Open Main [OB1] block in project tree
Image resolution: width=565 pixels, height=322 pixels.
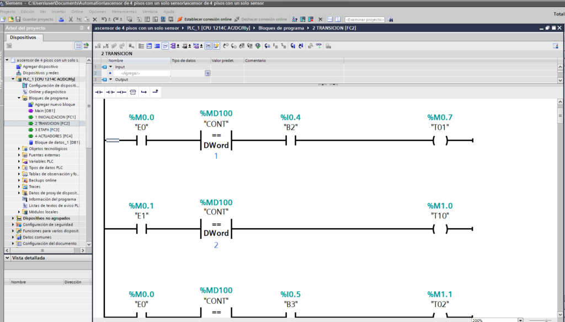tap(45, 111)
